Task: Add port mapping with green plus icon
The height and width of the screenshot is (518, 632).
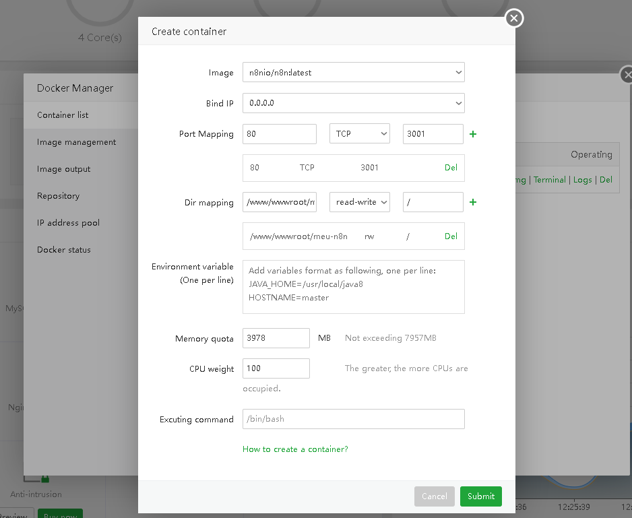Action: click(473, 134)
